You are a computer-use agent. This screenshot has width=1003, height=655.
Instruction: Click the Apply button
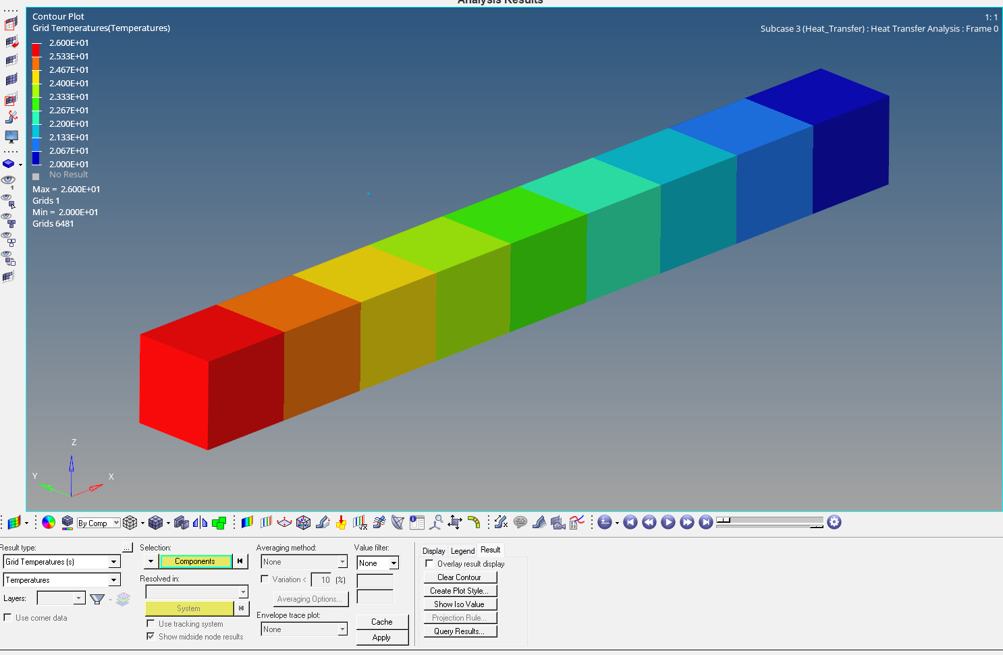click(x=382, y=637)
